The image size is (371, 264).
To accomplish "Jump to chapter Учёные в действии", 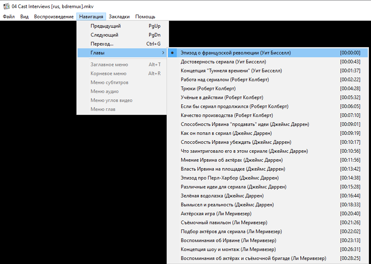I will (x=268, y=97).
